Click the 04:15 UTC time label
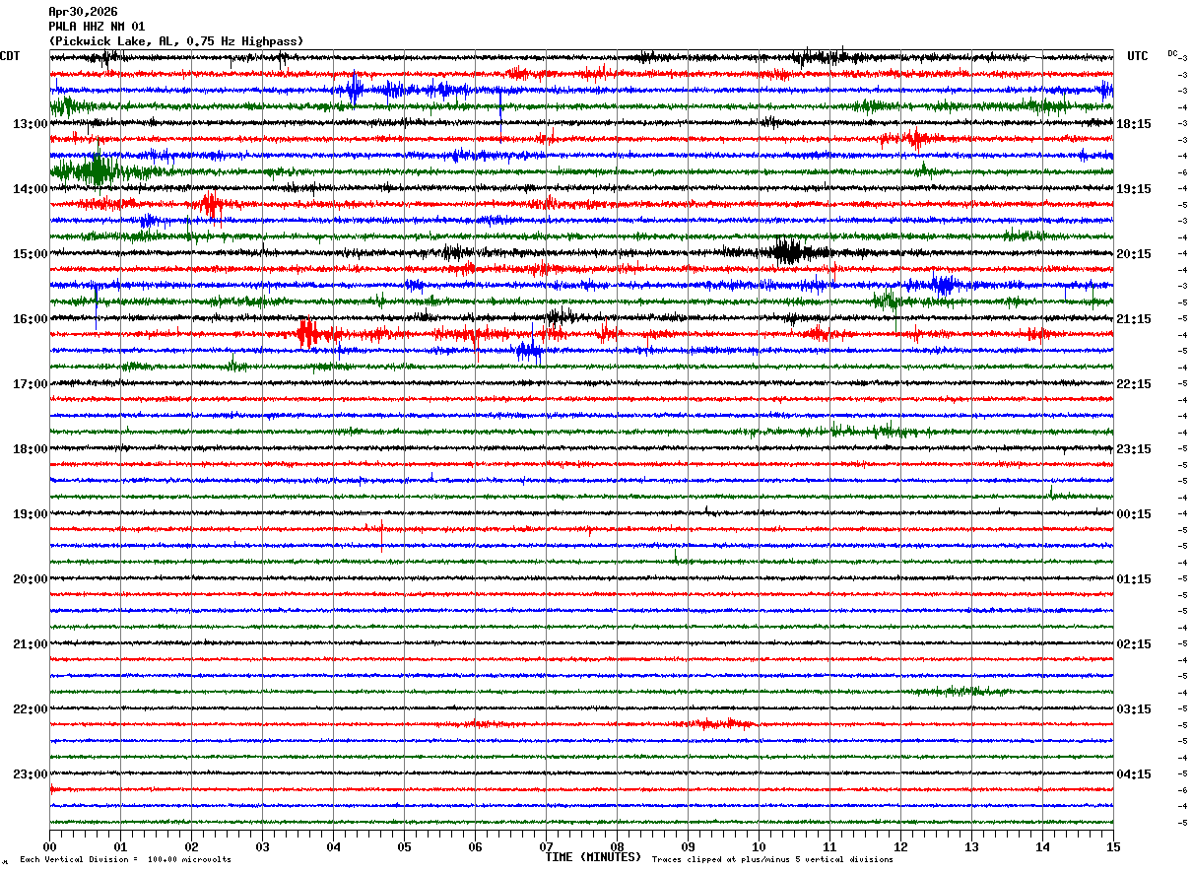Viewport: 1192px width, 873px height. tap(1133, 774)
